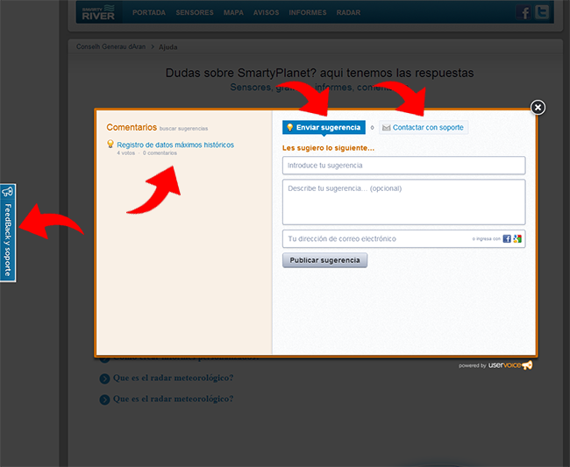Sign in with the Facebook icon in email field
The width and height of the screenshot is (570, 467).
pos(507,238)
